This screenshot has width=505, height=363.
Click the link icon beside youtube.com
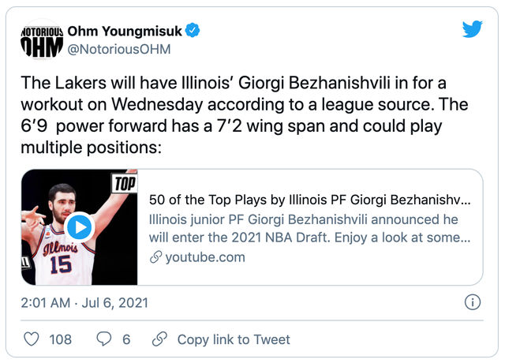pyautogui.click(x=155, y=257)
